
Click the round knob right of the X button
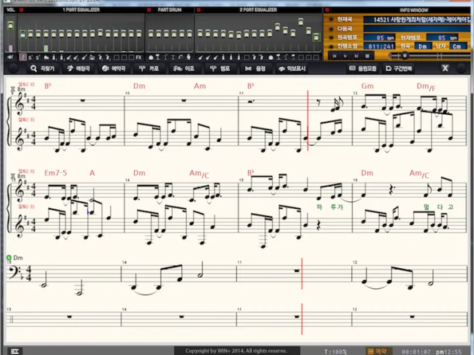461,68
